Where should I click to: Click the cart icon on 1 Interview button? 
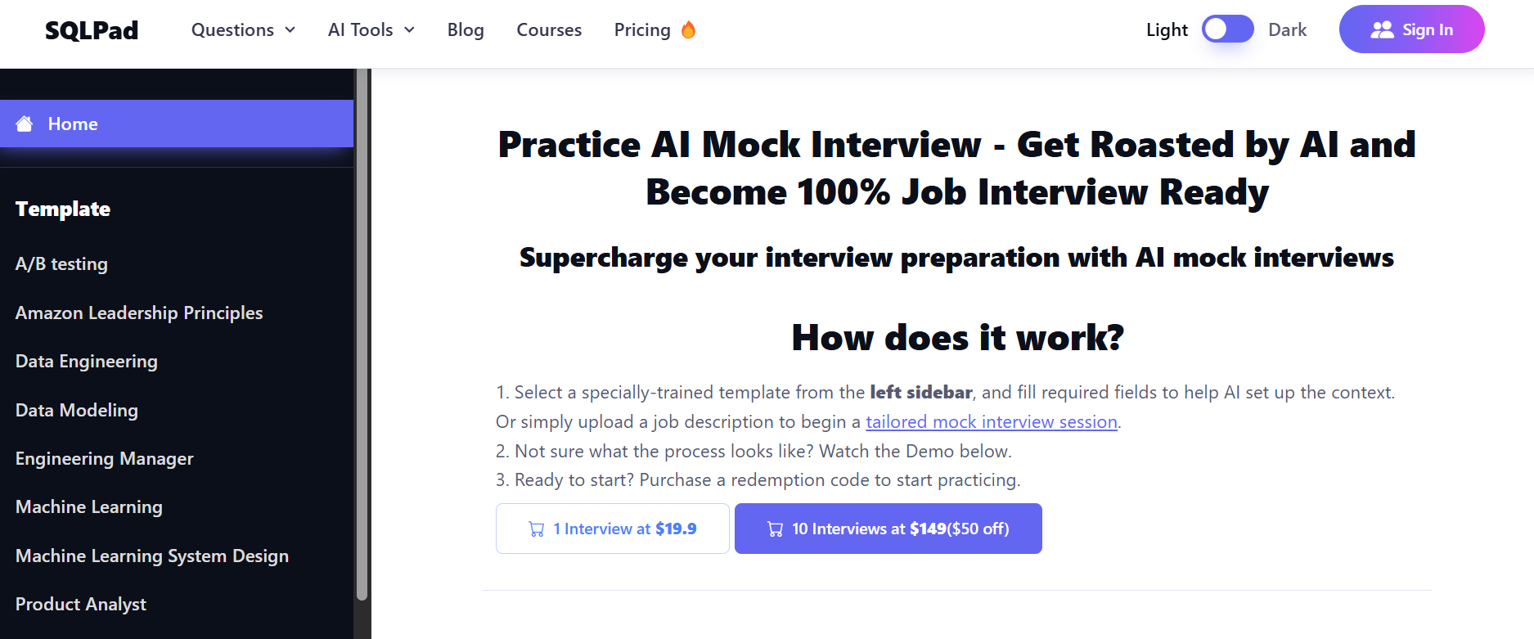537,529
